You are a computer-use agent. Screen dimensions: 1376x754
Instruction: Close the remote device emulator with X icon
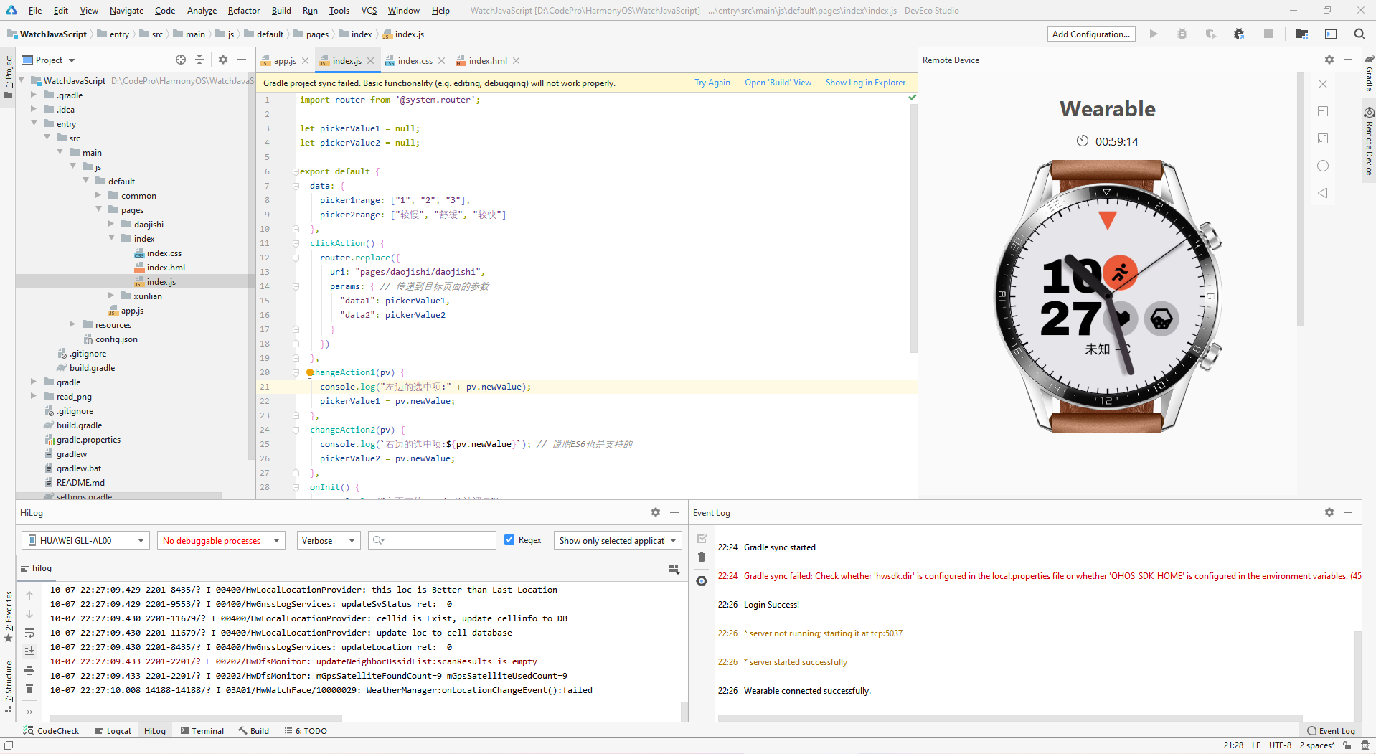tap(1323, 84)
